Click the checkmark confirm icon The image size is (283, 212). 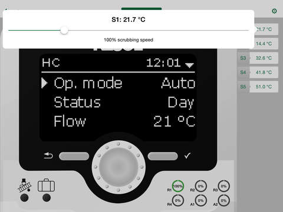[x=187, y=155]
